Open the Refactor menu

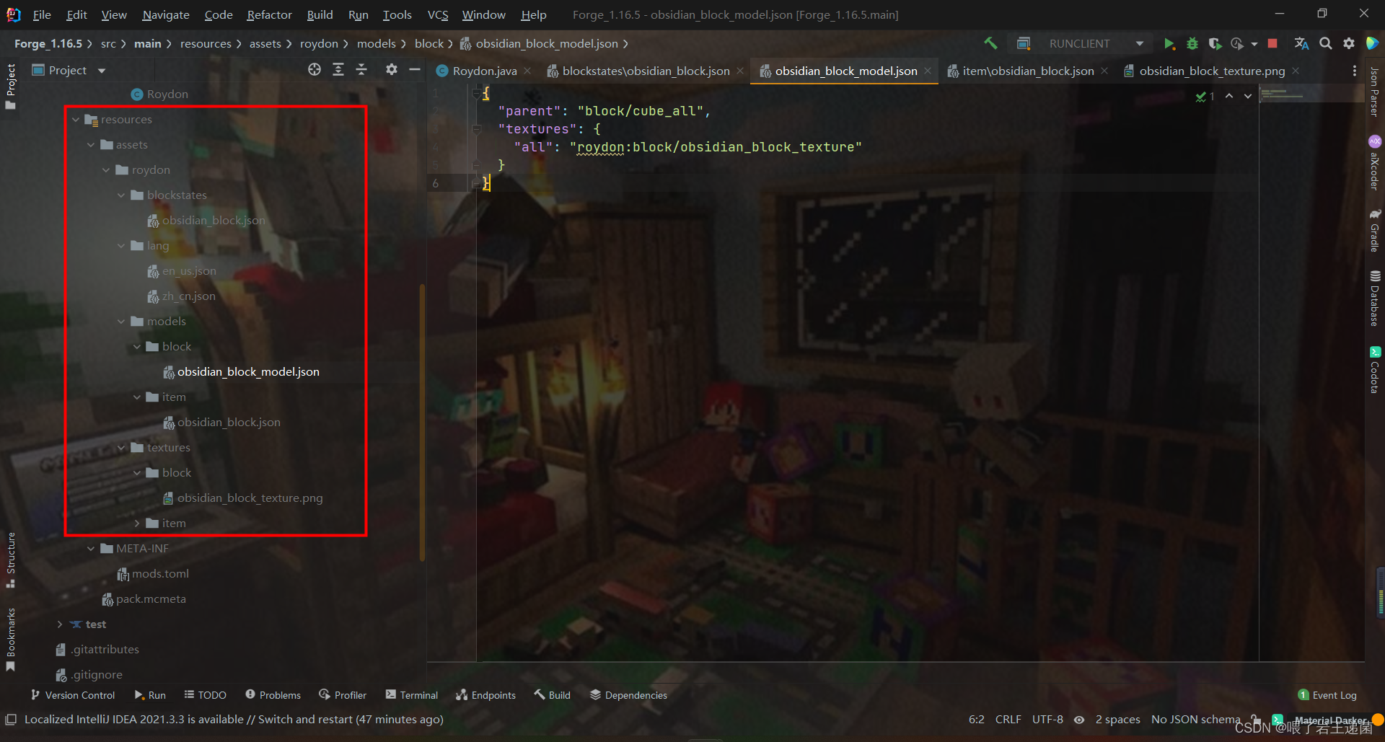click(269, 14)
